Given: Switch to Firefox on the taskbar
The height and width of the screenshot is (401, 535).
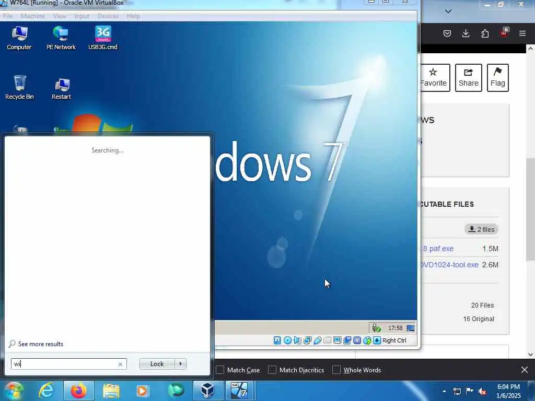Looking at the screenshot, I should (x=78, y=391).
